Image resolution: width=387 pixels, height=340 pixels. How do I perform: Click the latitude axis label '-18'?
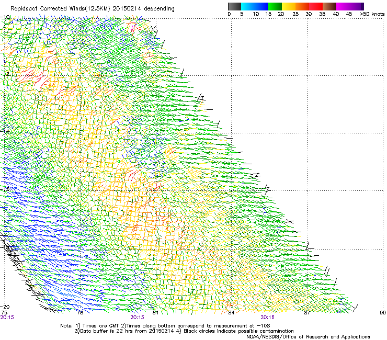click(5, 247)
